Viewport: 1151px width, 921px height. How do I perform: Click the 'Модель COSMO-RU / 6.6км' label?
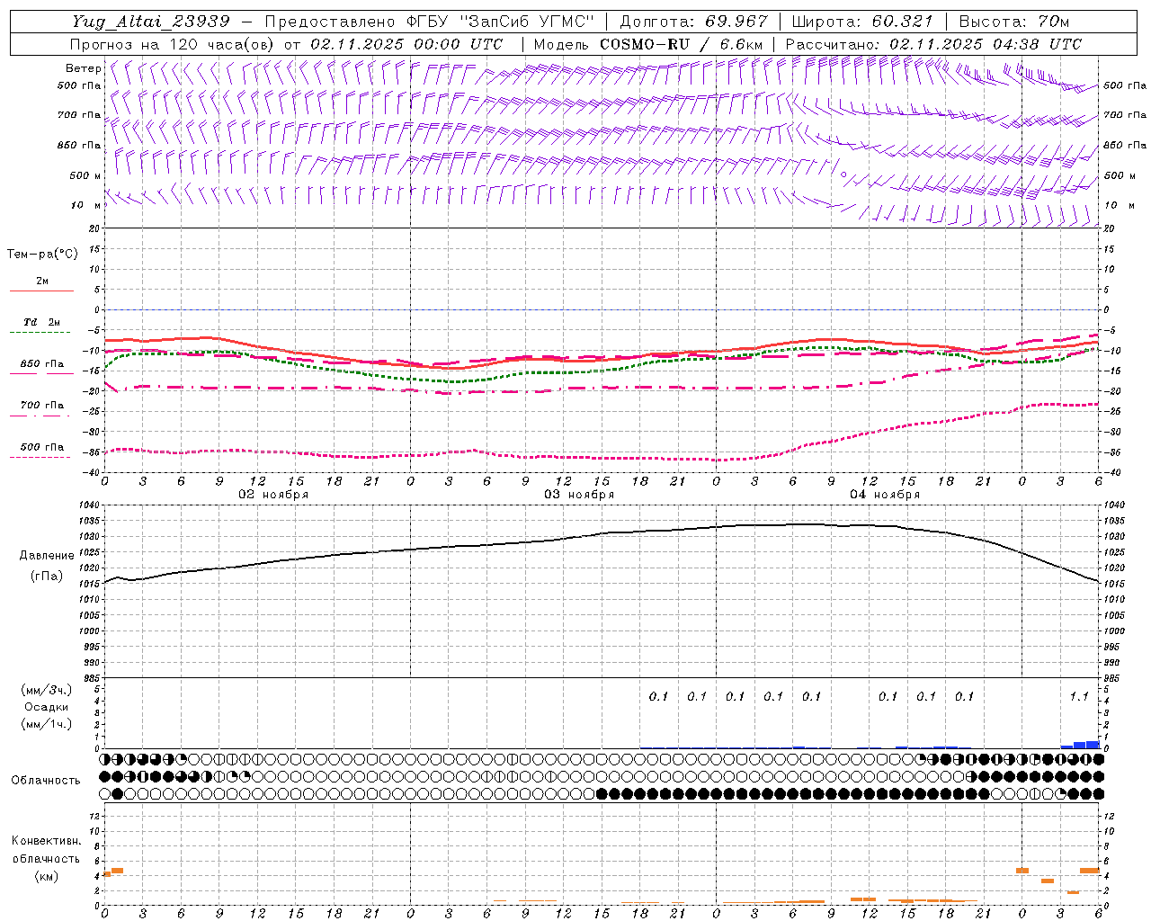tap(648, 44)
